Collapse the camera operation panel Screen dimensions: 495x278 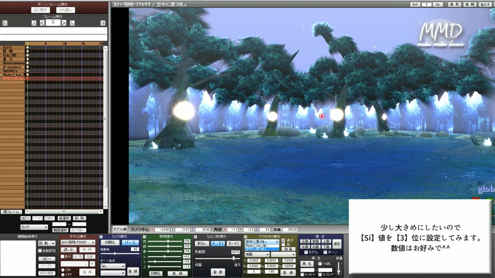(101, 237)
